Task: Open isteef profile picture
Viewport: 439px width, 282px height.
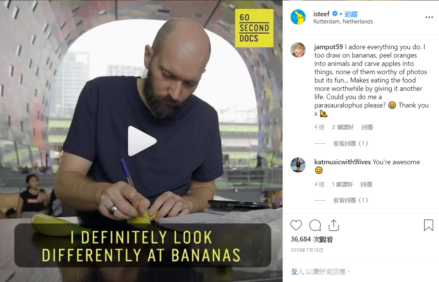Action: click(298, 17)
